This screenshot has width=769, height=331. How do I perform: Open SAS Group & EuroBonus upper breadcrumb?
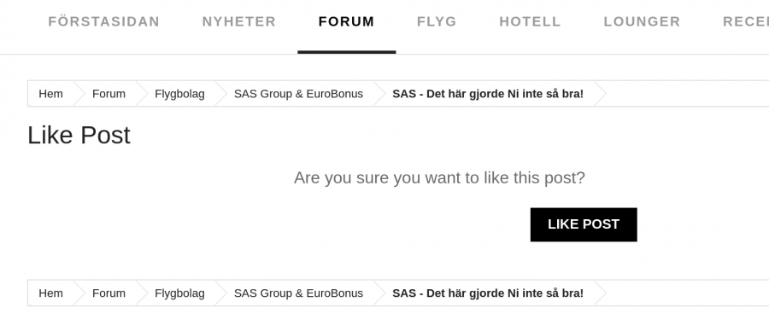pyautogui.click(x=298, y=94)
